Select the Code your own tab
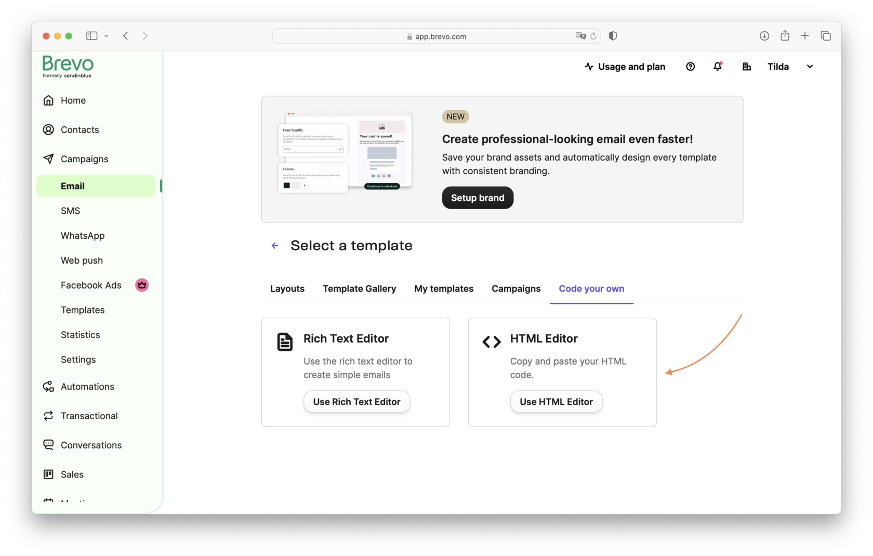Image resolution: width=873 pixels, height=556 pixels. tap(591, 289)
